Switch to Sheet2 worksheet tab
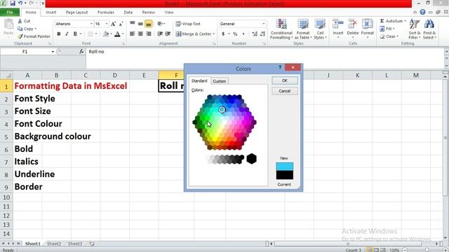Screen dimensions: 449x252 pyautogui.click(x=54, y=244)
